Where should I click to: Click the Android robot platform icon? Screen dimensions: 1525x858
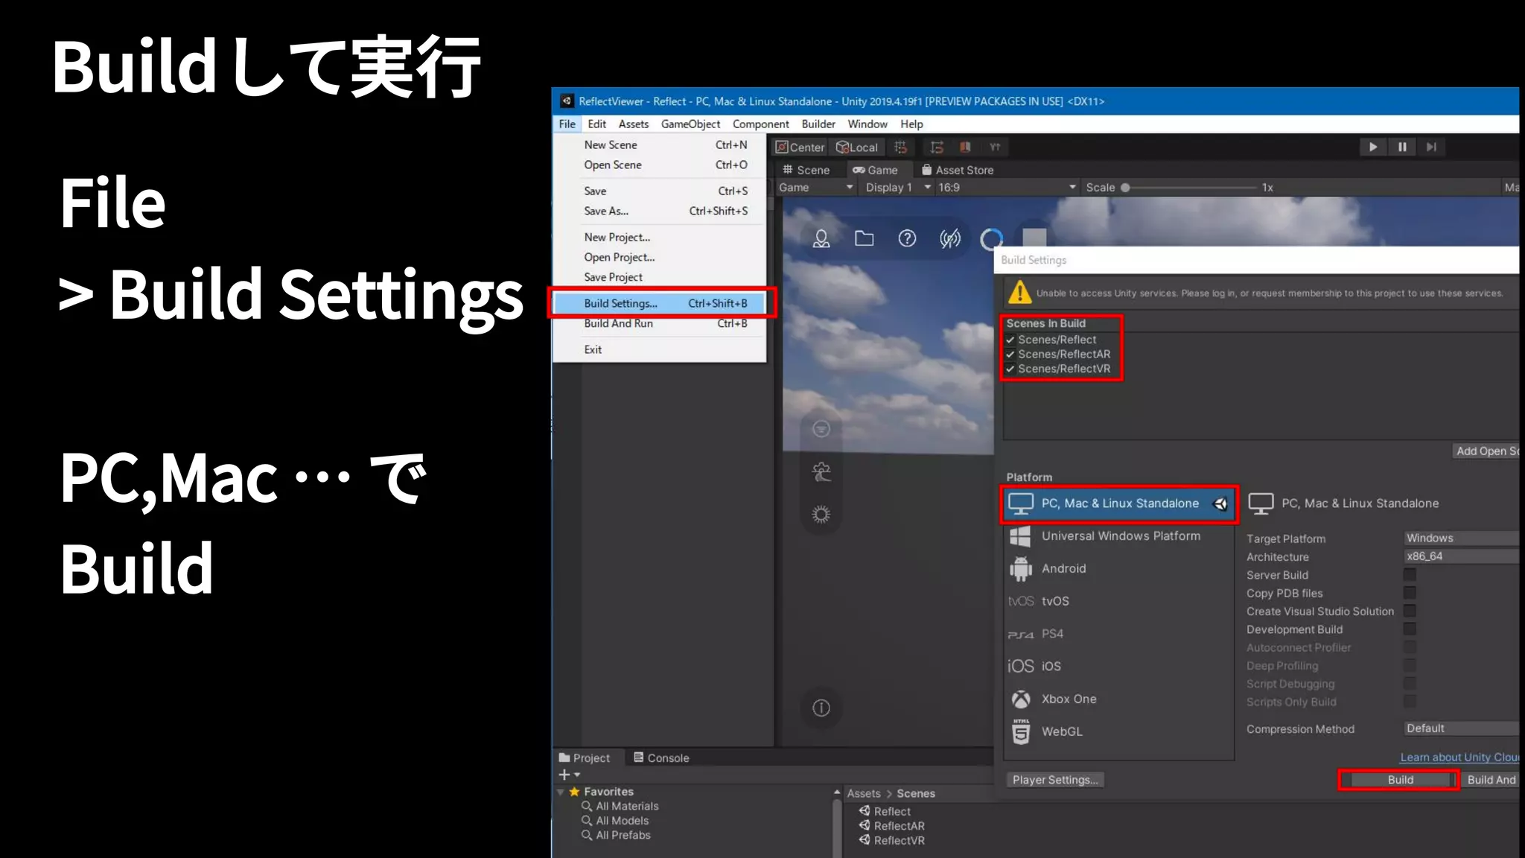(1021, 568)
